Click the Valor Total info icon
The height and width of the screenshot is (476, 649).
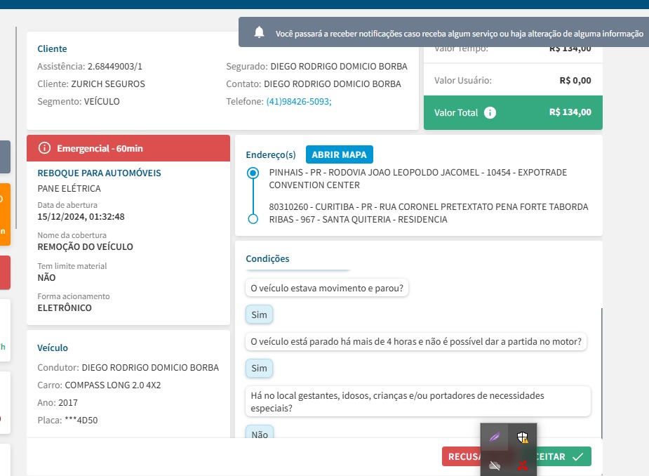(x=490, y=113)
